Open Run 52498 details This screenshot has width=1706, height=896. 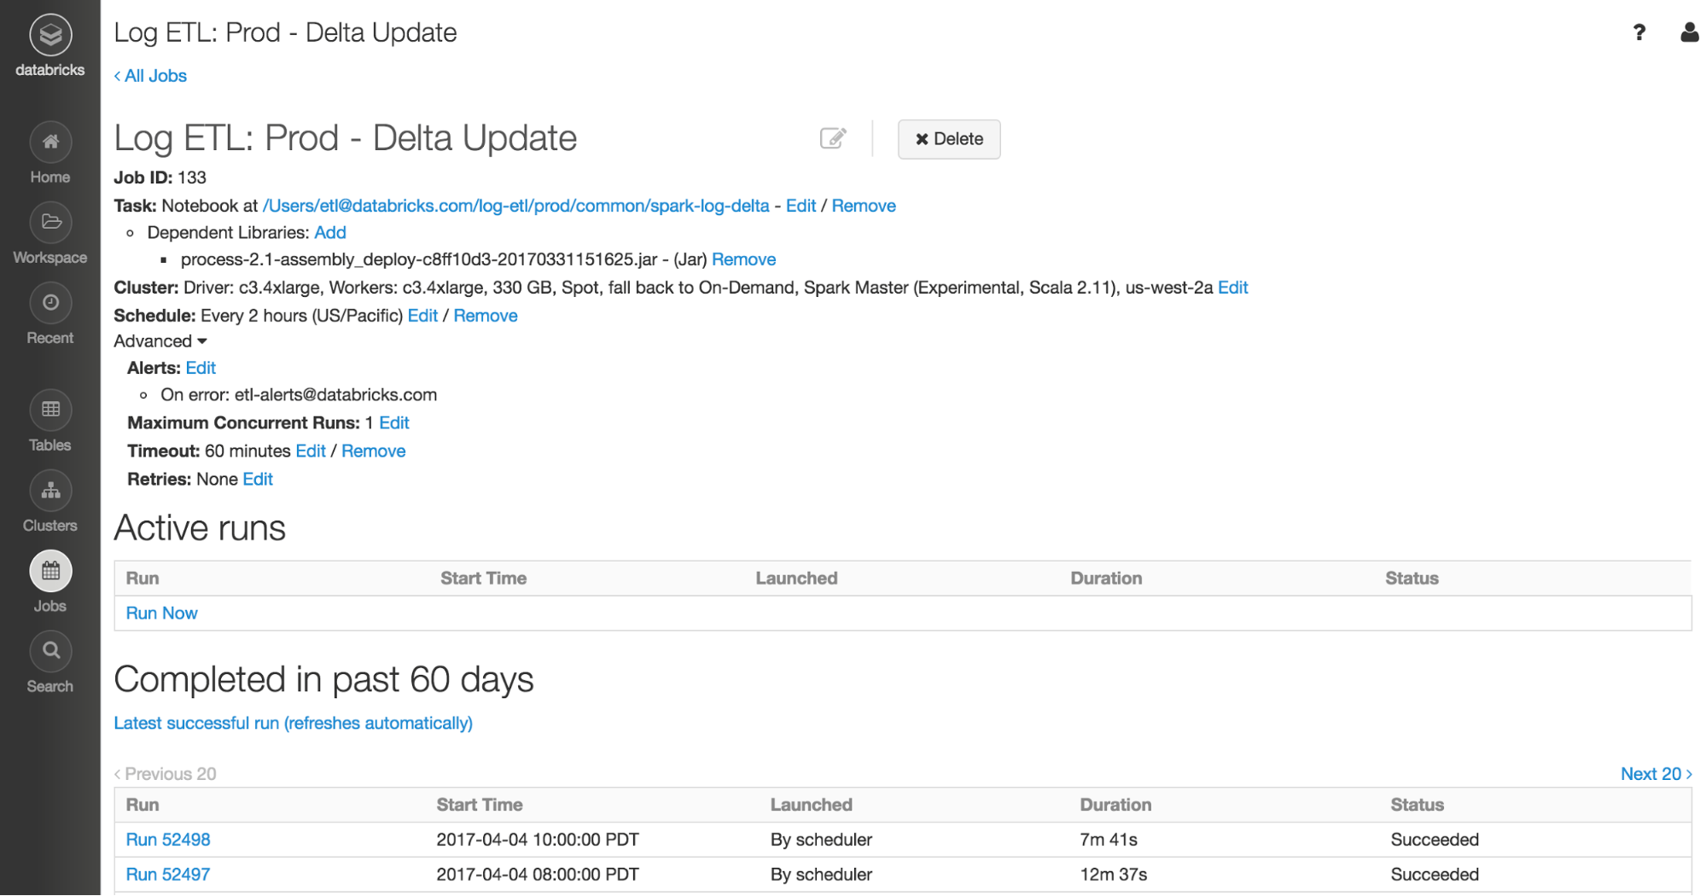click(168, 840)
